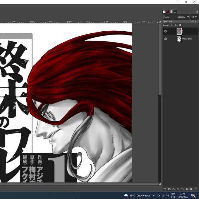Lower the selected layer one step
The width and height of the screenshot is (199, 199).
[178, 189]
